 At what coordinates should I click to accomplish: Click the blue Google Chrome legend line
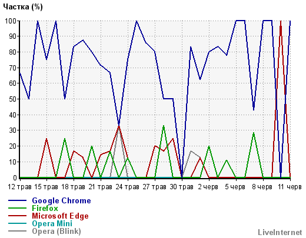point(17,200)
